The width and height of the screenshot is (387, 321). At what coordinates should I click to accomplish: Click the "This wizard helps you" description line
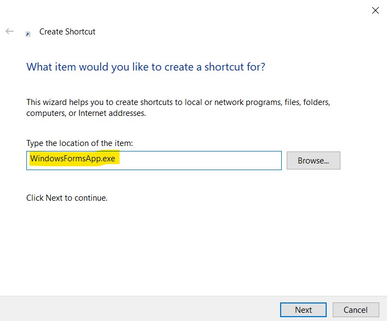pyautogui.click(x=178, y=102)
